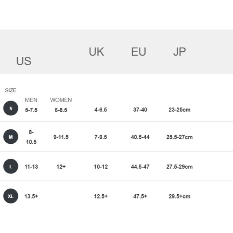The image size is (233, 233).
Task: Click women's large size 12+
Action: 61,167
